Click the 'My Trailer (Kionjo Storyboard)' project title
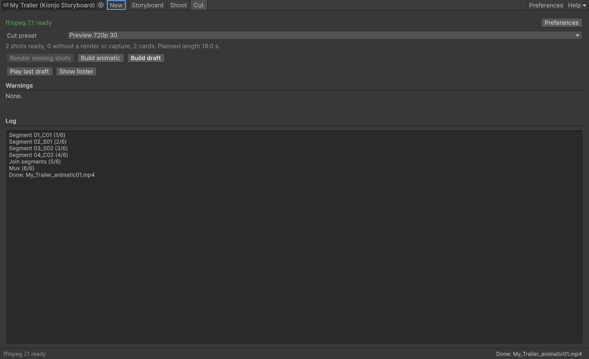The image size is (589, 359). coord(52,5)
